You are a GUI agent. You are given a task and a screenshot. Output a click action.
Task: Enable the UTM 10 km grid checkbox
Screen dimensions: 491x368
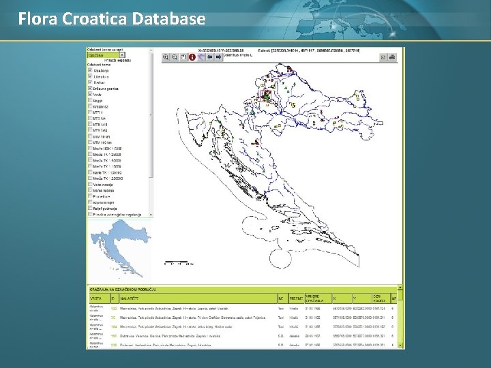click(90, 136)
